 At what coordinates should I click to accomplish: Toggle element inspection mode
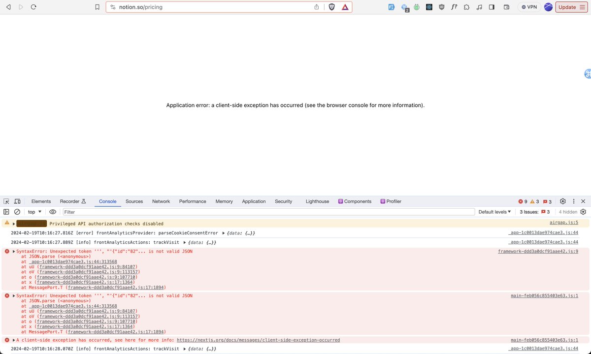6,201
